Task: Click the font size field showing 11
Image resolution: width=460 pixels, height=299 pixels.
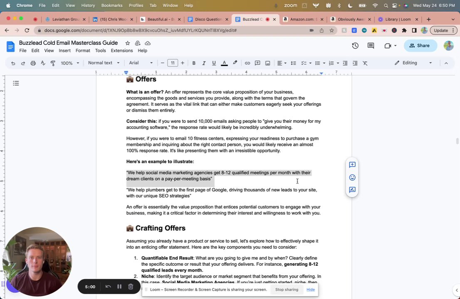Action: coord(173,63)
